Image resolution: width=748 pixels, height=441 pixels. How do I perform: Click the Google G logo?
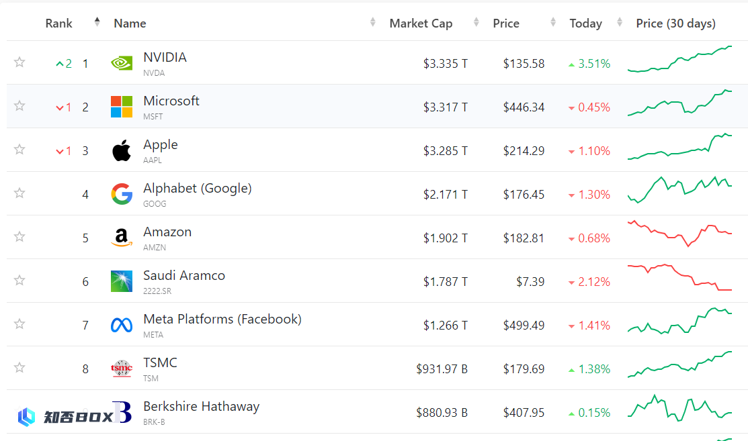(x=122, y=194)
